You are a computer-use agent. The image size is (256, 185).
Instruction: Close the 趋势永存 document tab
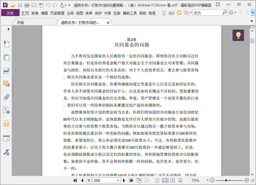[108, 23]
